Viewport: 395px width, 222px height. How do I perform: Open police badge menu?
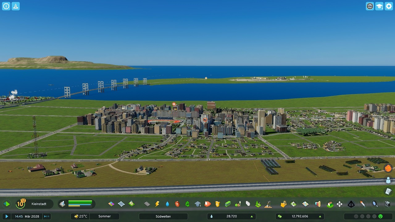(218, 204)
